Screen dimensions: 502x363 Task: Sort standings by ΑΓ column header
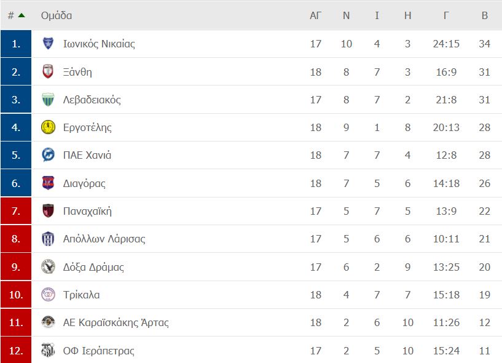(x=315, y=15)
